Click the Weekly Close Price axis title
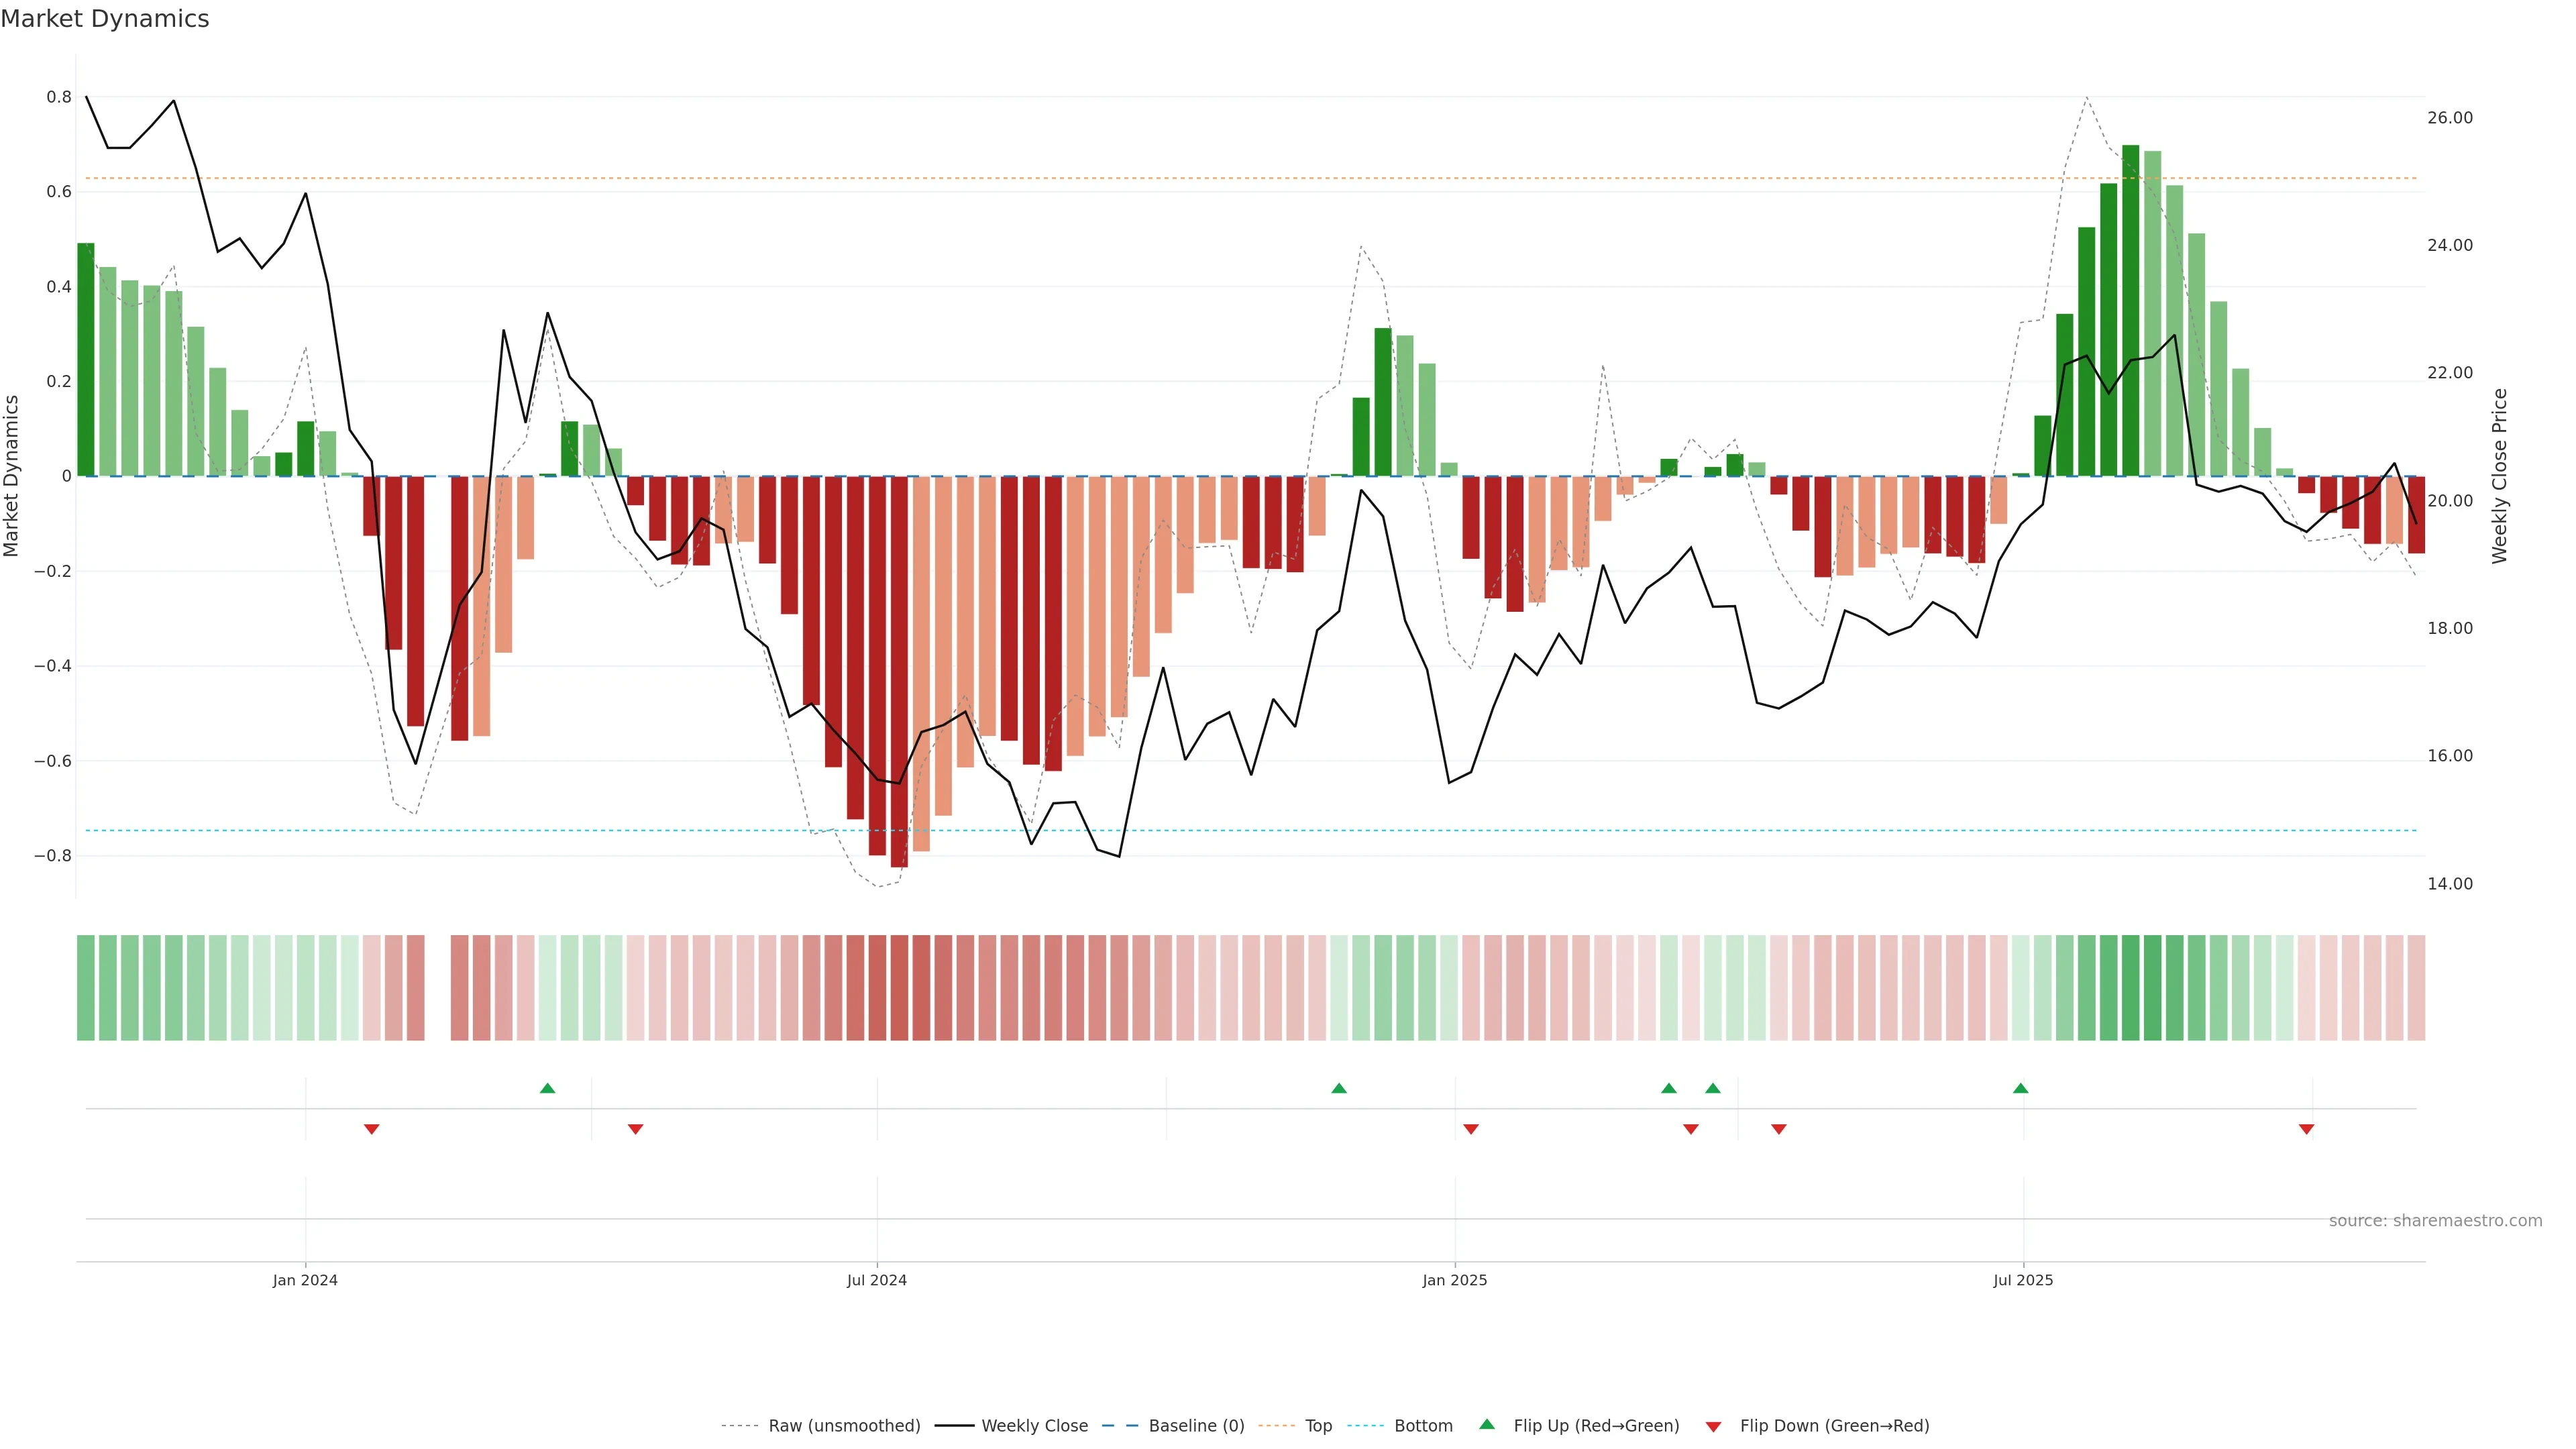This screenshot has height=1449, width=2576. coord(2499,476)
